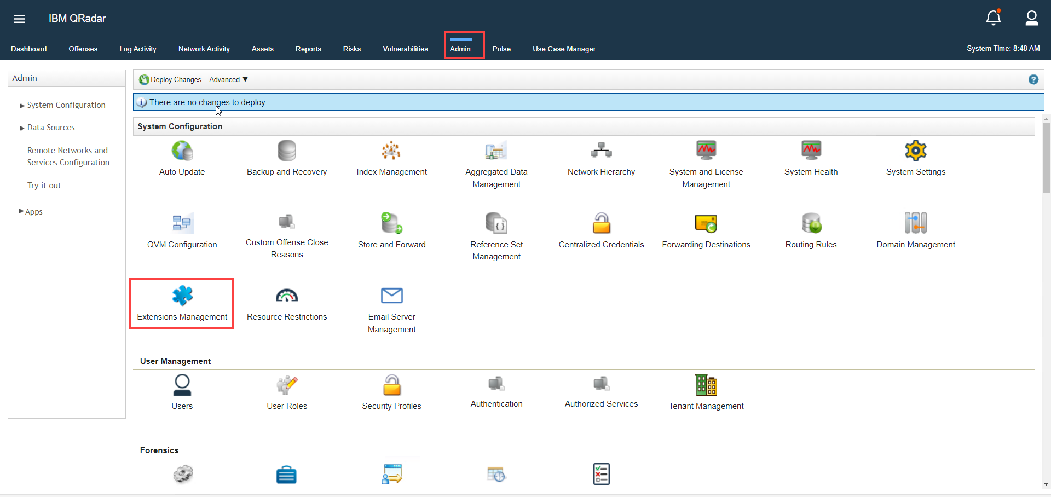Viewport: 1051px width, 497px height.
Task: Open the help question mark icon
Action: point(1033,79)
